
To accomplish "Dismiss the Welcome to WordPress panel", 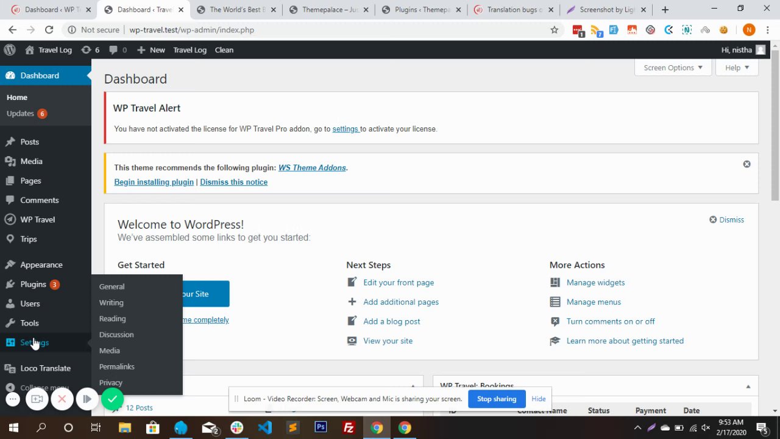I will [726, 220].
